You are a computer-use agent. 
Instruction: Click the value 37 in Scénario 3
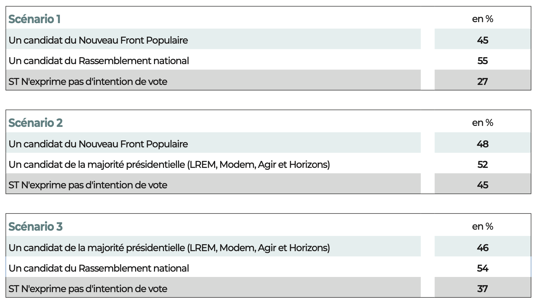pyautogui.click(x=482, y=289)
